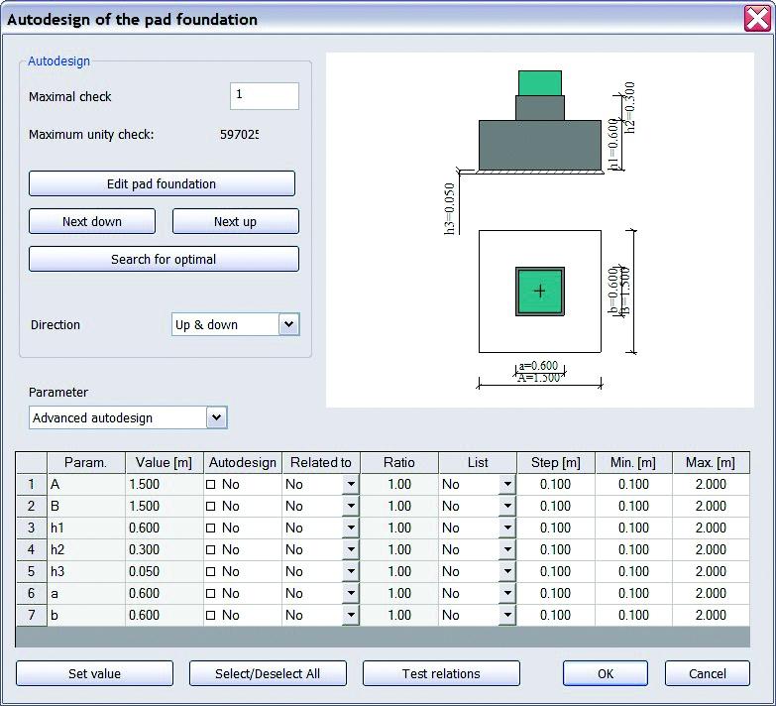Select row header number 6

tap(31, 593)
